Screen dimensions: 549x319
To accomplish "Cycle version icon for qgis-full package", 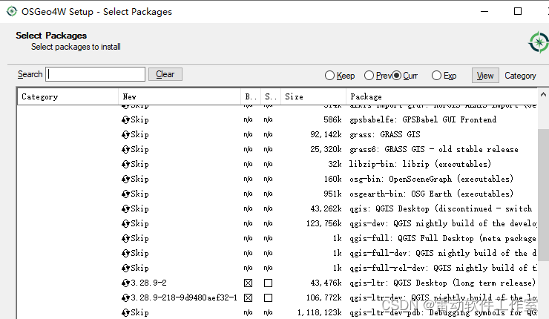I will (x=125, y=238).
